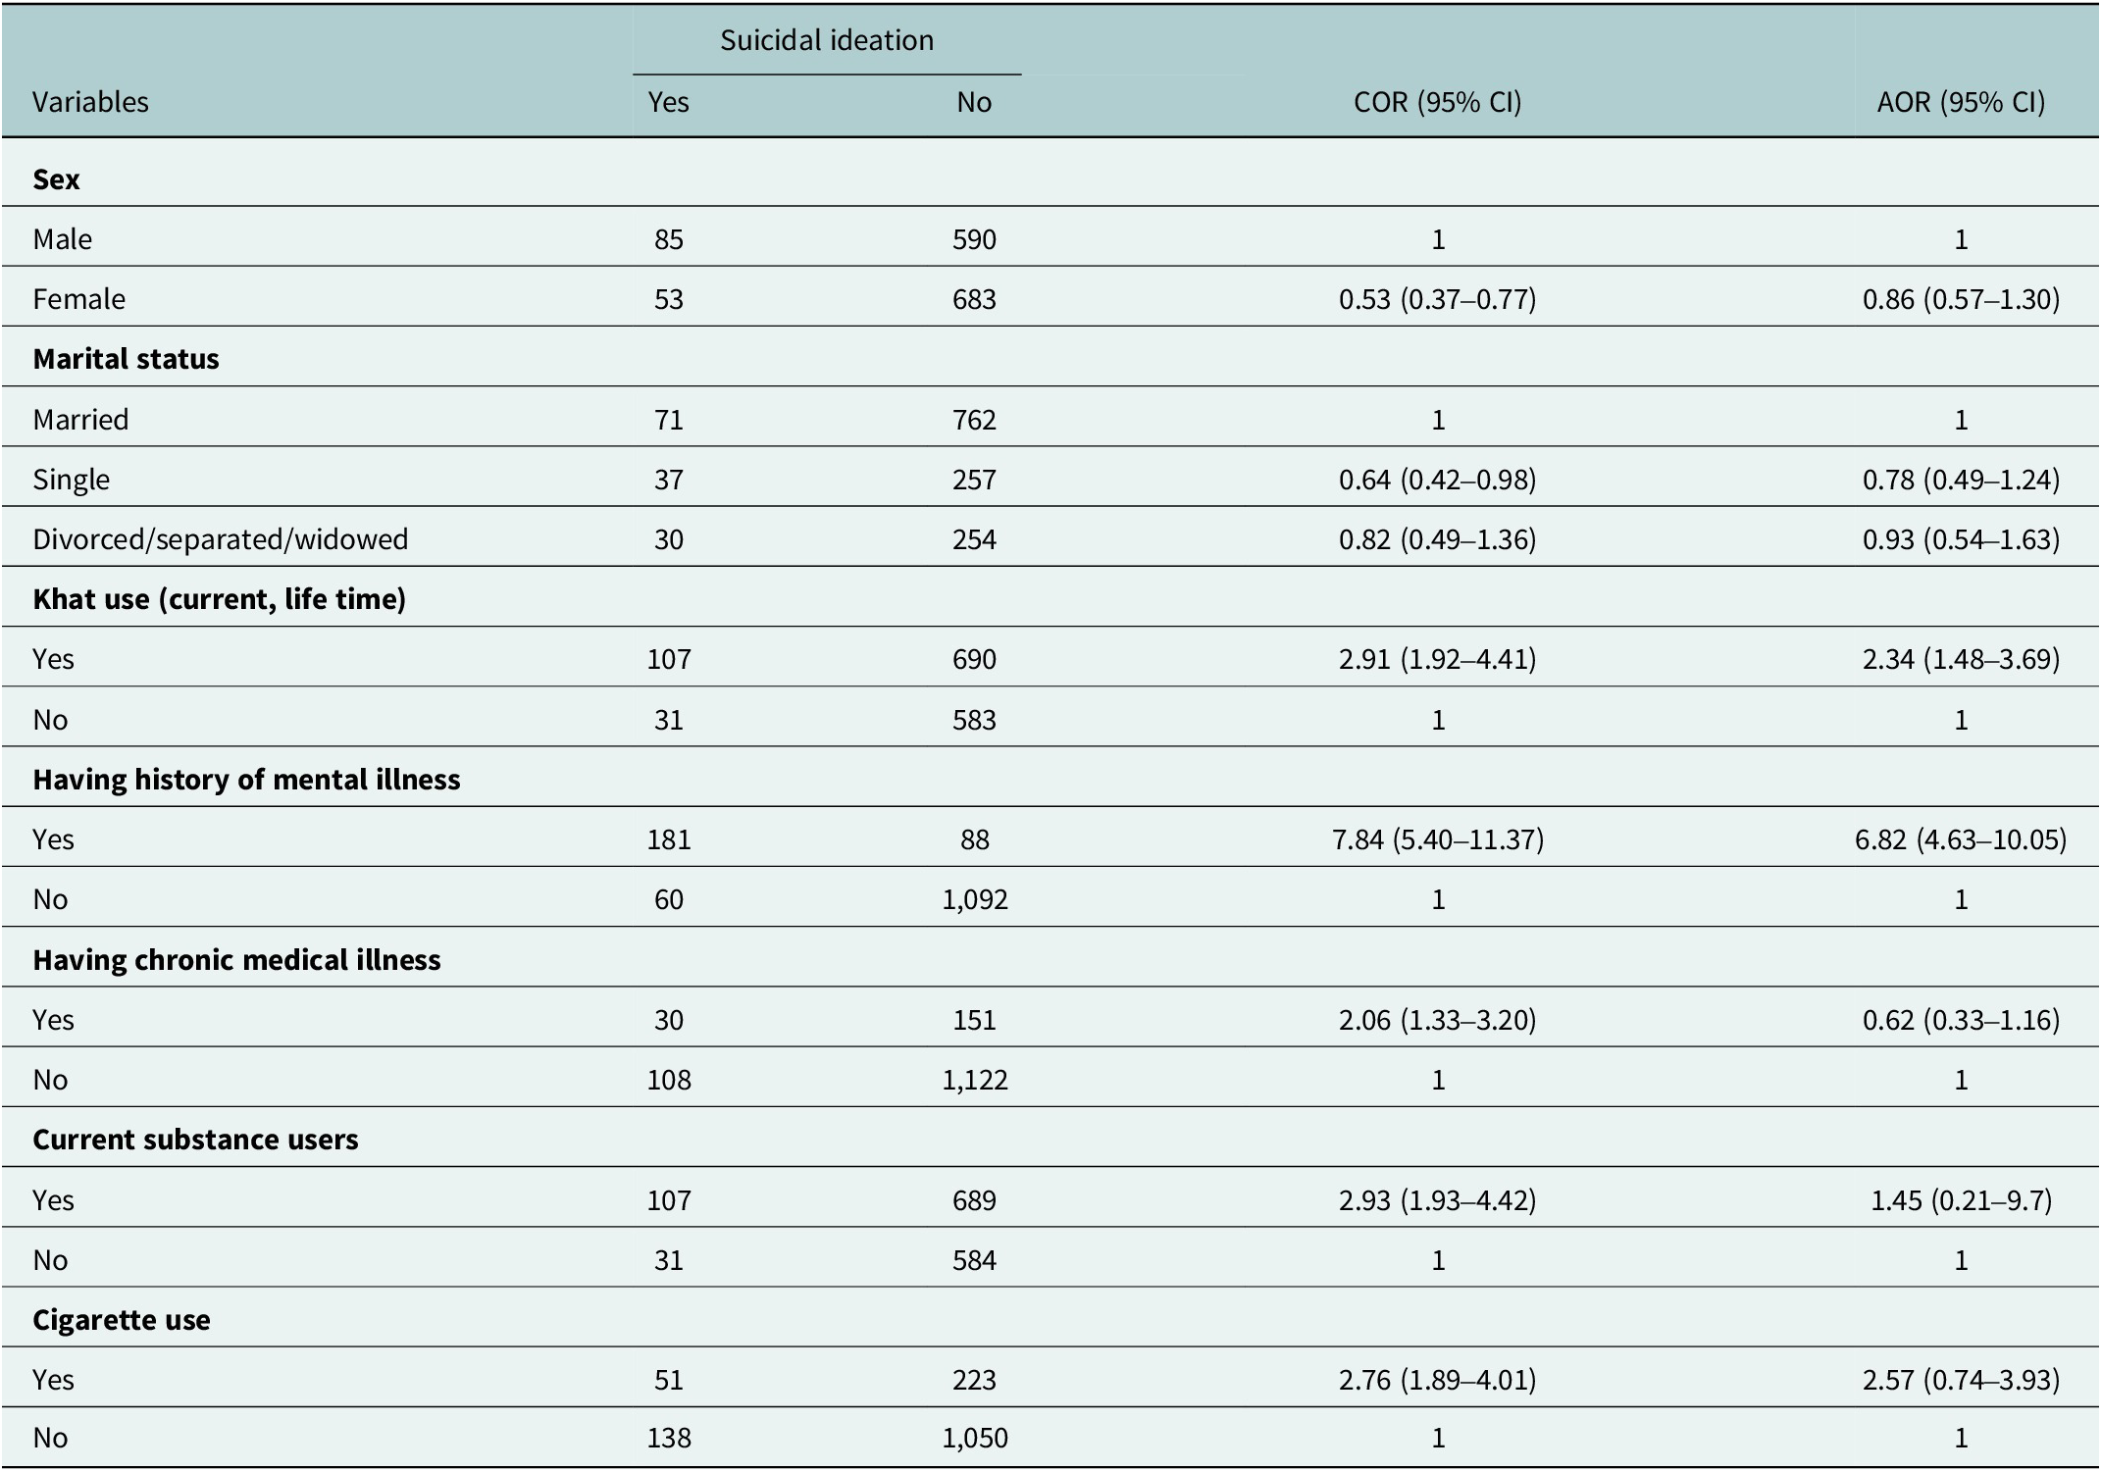The image size is (2101, 1471).
Task: Select the "Divorced/separated/widowed" row label
Action: click(x=220, y=539)
